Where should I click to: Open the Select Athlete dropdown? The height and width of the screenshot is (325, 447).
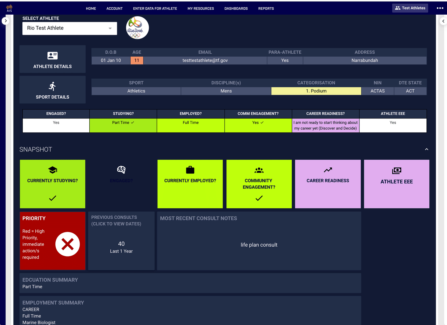(x=70, y=28)
